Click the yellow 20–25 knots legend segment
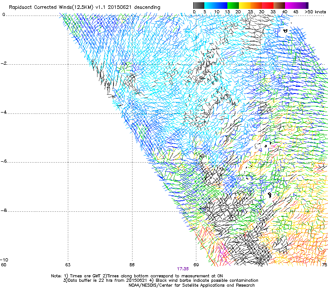 tap(245, 5)
